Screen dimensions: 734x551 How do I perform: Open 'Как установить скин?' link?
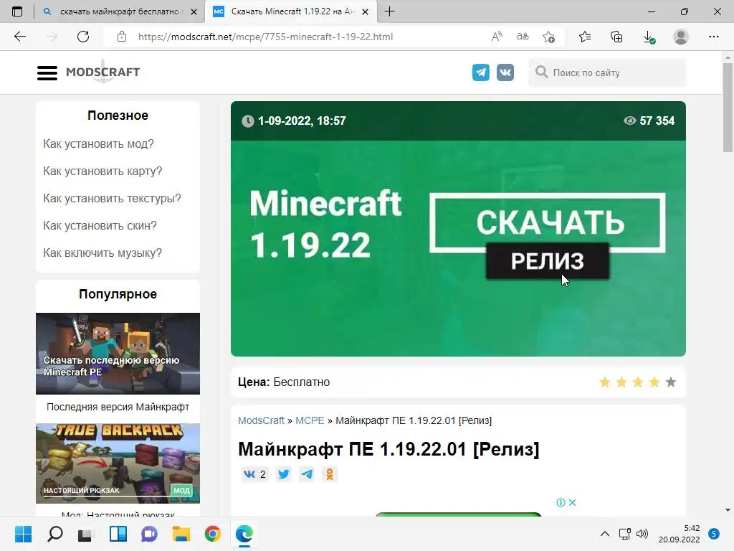click(x=100, y=225)
